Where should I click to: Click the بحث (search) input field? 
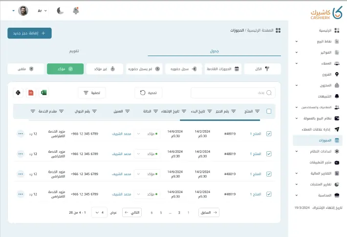coord(233,93)
